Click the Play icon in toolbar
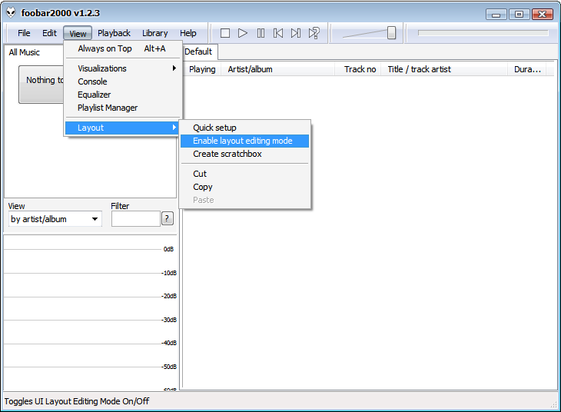Viewport: 561px width, 412px height. pyautogui.click(x=243, y=33)
